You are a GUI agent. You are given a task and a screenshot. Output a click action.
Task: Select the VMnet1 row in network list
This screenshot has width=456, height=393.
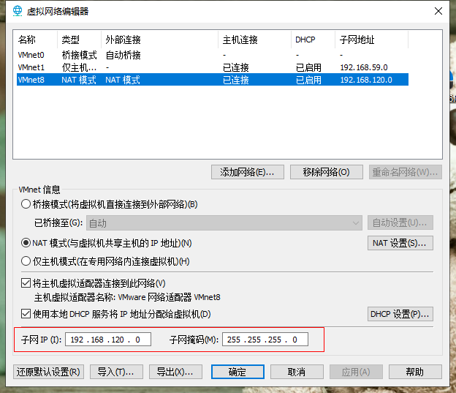[x=213, y=67]
